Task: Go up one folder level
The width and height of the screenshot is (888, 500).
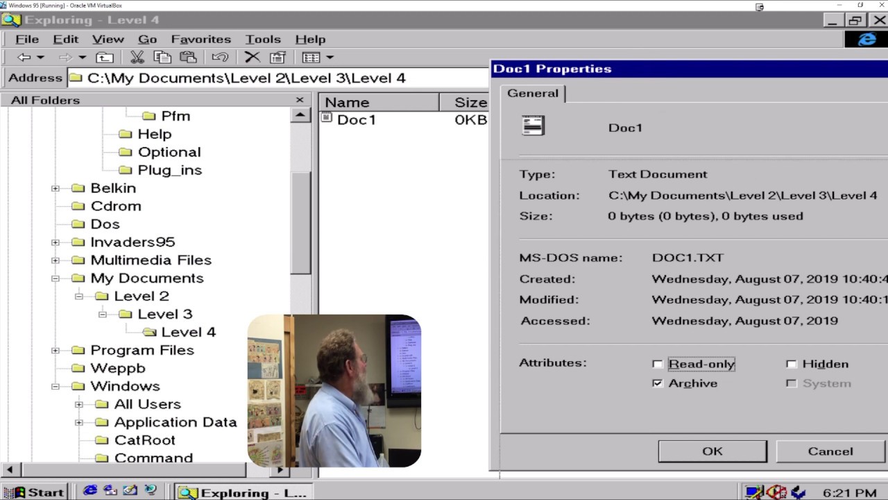Action: pos(105,58)
